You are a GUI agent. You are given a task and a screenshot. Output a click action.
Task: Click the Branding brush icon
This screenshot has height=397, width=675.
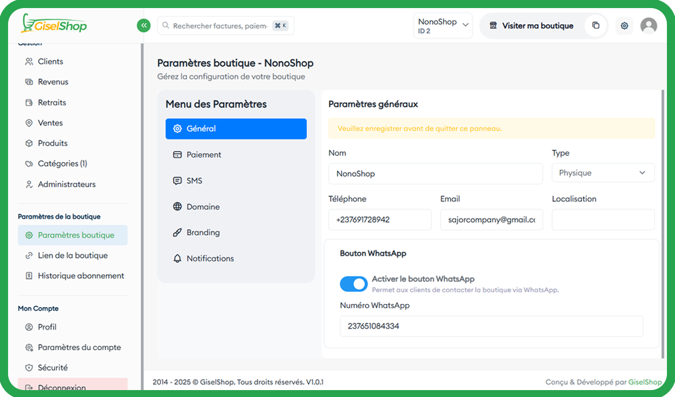pyautogui.click(x=177, y=233)
